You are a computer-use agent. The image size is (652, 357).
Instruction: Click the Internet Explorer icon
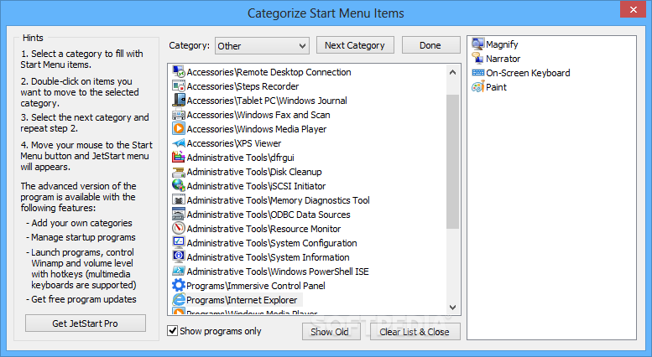click(179, 299)
